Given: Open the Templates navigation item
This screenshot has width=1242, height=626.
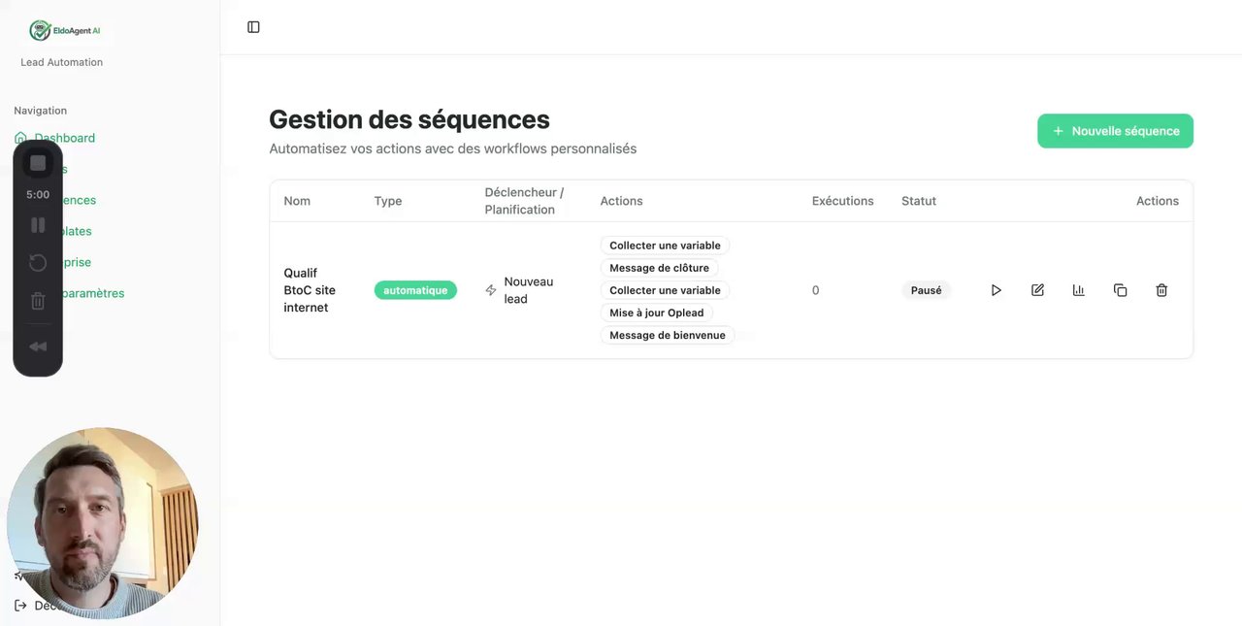Looking at the screenshot, I should tap(80, 231).
